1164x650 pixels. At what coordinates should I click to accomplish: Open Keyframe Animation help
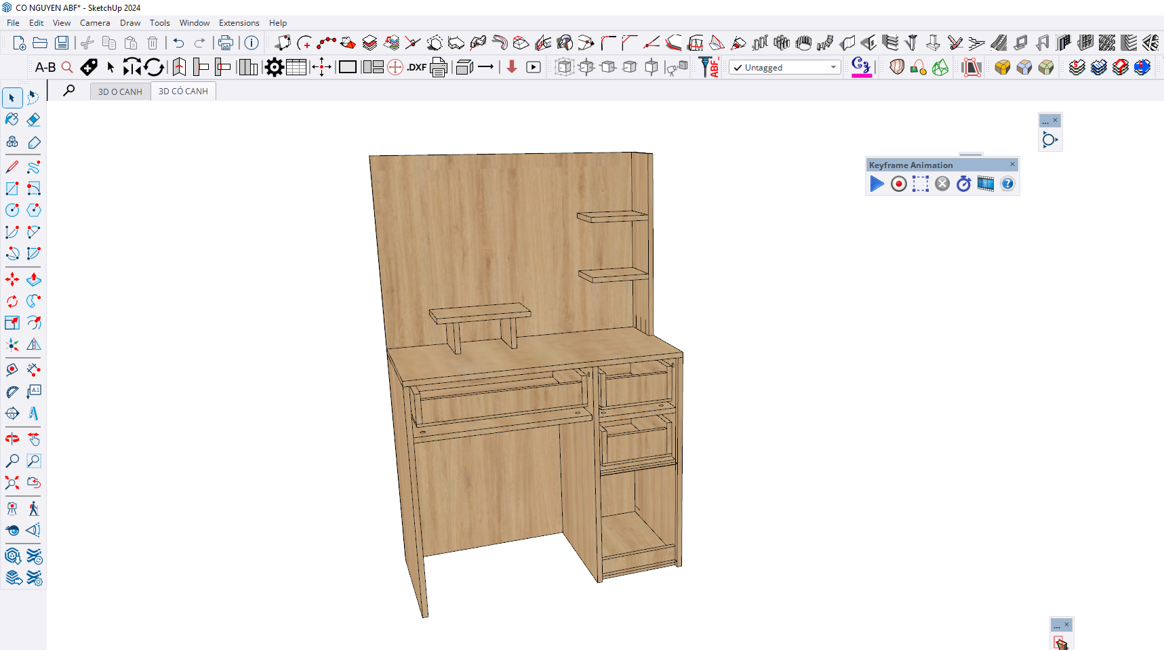(1007, 184)
